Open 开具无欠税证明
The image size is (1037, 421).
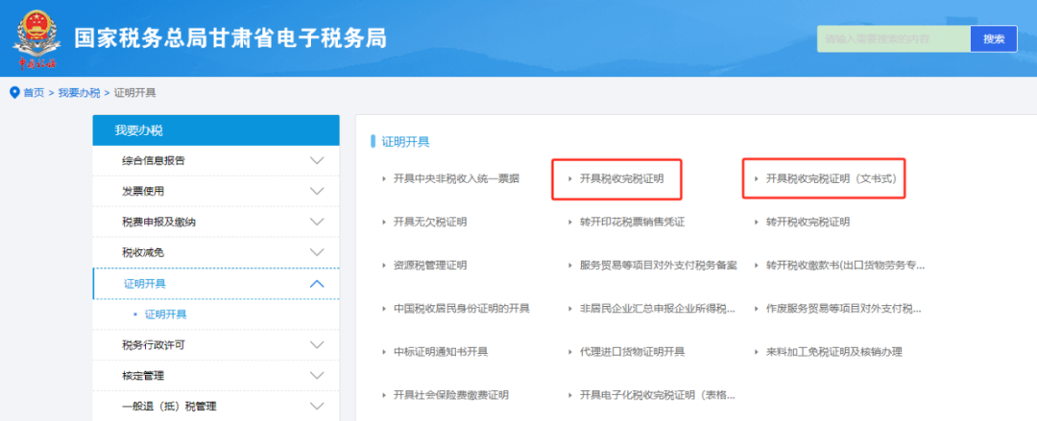[x=430, y=222]
